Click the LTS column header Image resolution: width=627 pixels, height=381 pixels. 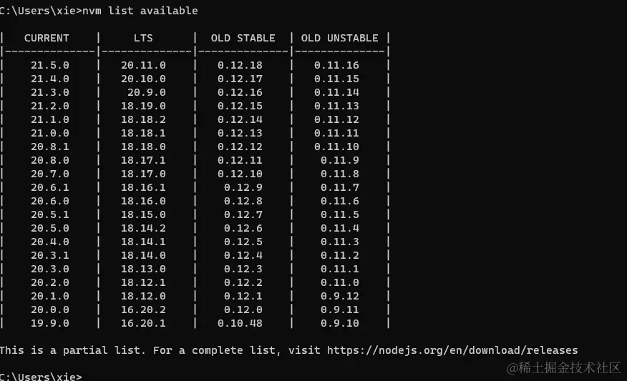pyautogui.click(x=143, y=38)
